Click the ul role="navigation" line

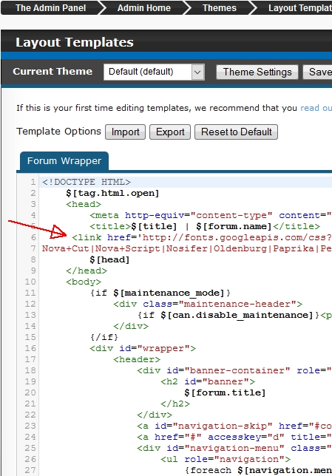[x=226, y=459]
